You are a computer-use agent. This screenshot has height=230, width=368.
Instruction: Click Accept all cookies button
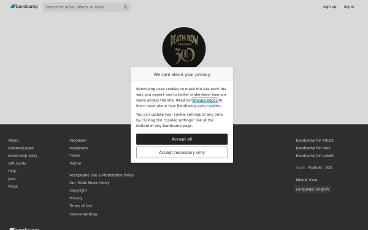[x=182, y=139]
